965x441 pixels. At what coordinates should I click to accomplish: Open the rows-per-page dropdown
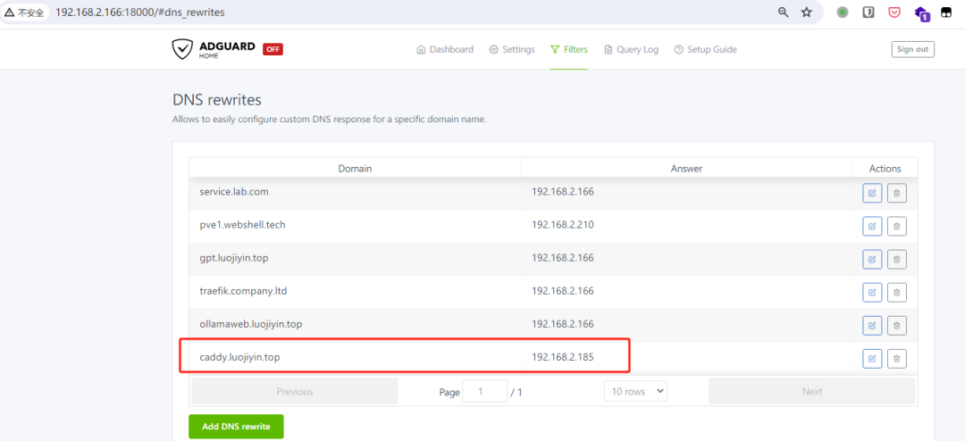click(x=635, y=391)
